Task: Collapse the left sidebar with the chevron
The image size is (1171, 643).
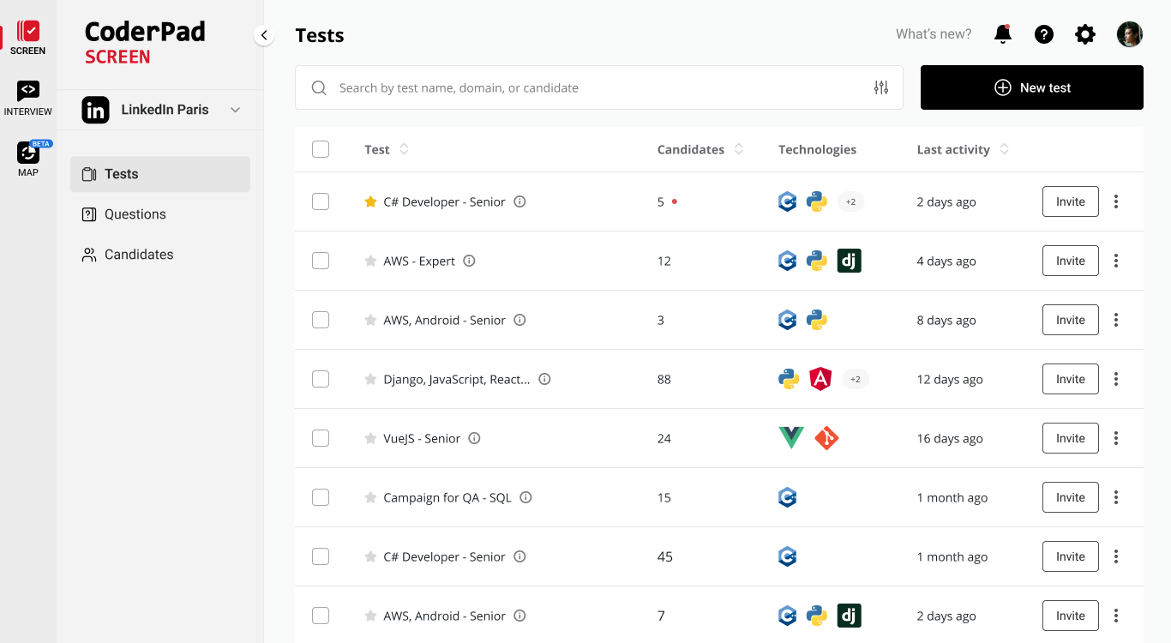Action: [264, 35]
